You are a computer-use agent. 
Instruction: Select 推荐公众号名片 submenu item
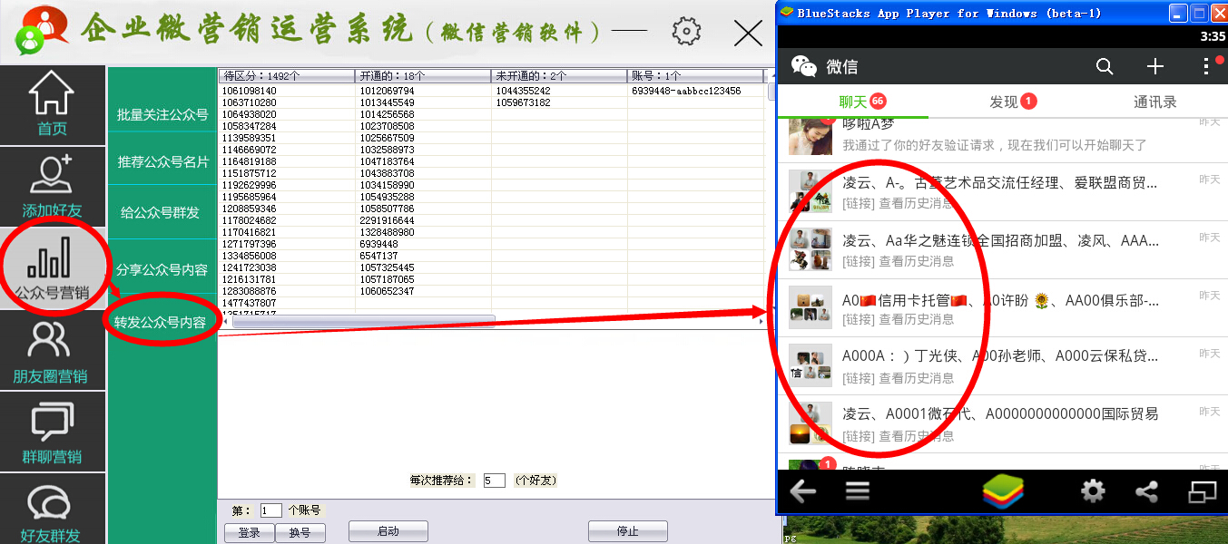pyautogui.click(x=162, y=162)
